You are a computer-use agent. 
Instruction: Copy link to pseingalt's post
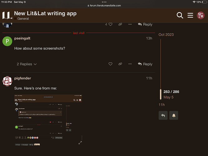coord(120,64)
